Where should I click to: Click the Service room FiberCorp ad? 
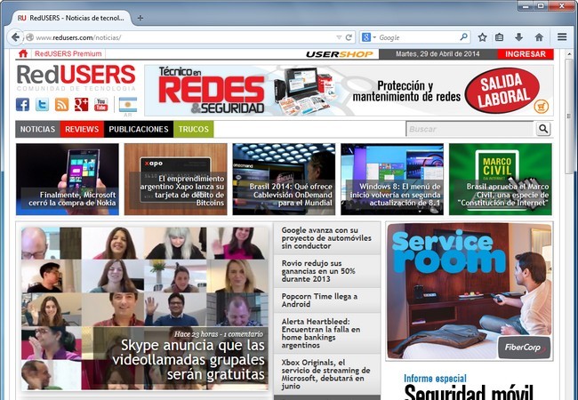click(470, 292)
